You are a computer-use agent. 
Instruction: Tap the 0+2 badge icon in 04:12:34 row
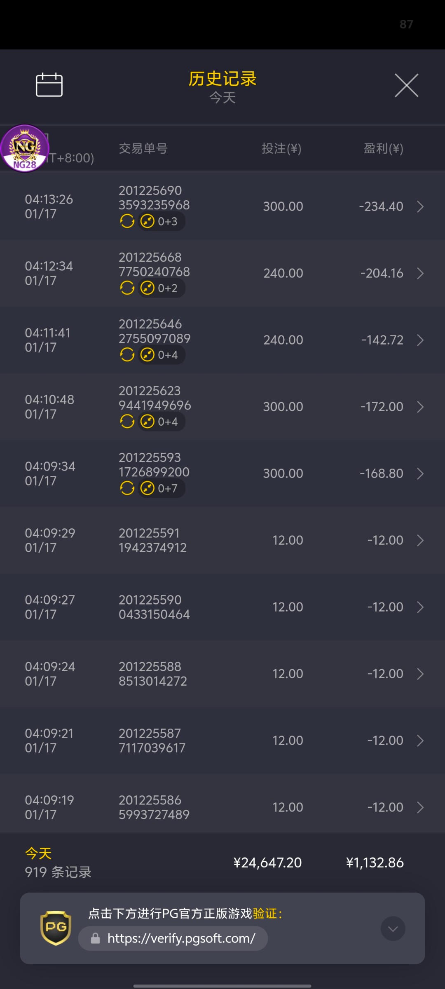148,288
